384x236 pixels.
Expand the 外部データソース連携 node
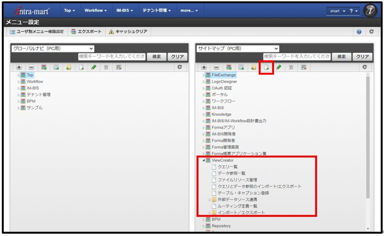[x=209, y=200]
